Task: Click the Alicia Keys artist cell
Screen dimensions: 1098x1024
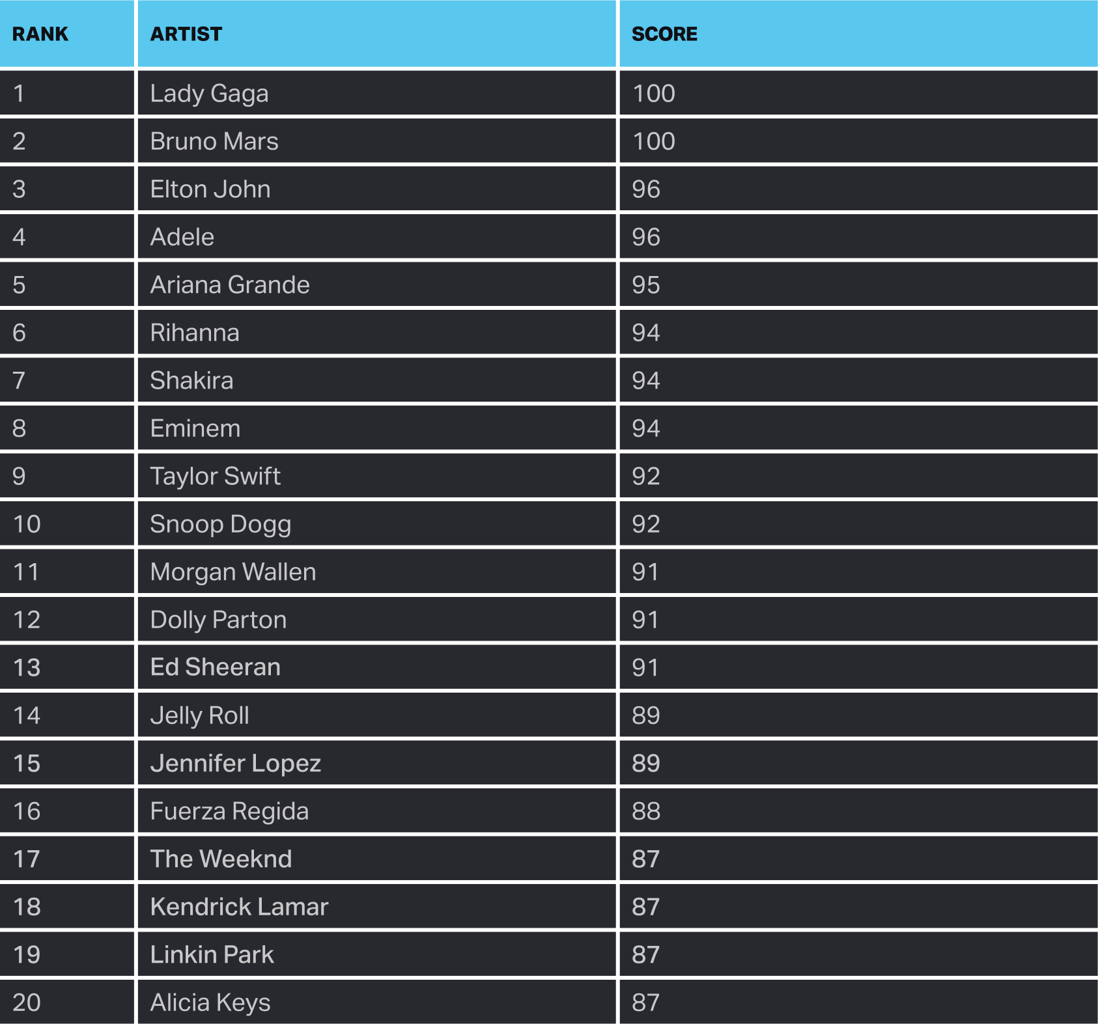Action: pyautogui.click(x=210, y=1003)
